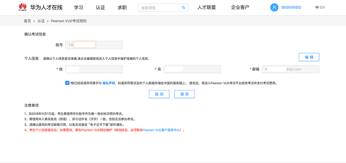Click the 编辑 button
This screenshot has height=163, width=346.
pyautogui.click(x=309, y=57)
